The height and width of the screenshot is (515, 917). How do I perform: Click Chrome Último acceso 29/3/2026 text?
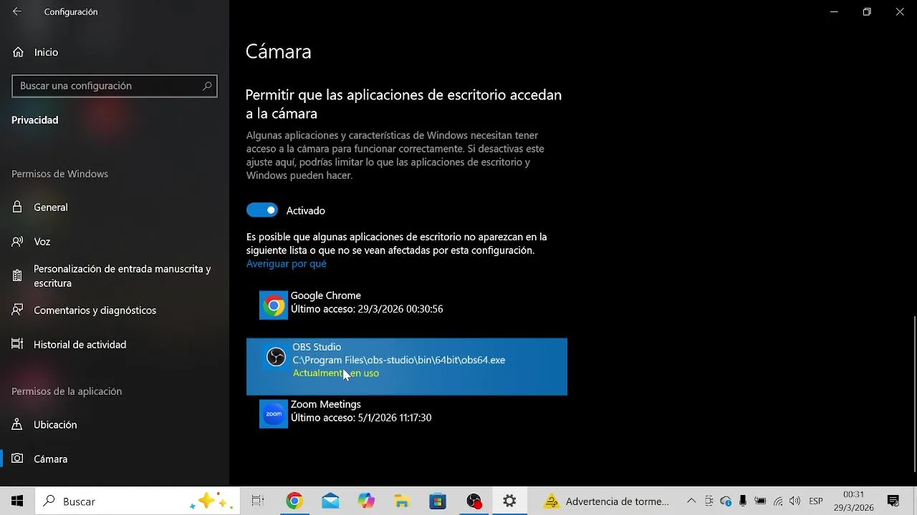[x=367, y=309]
